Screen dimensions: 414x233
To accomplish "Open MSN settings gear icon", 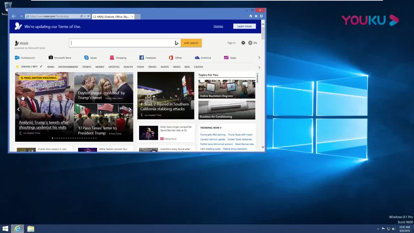I will [x=243, y=43].
